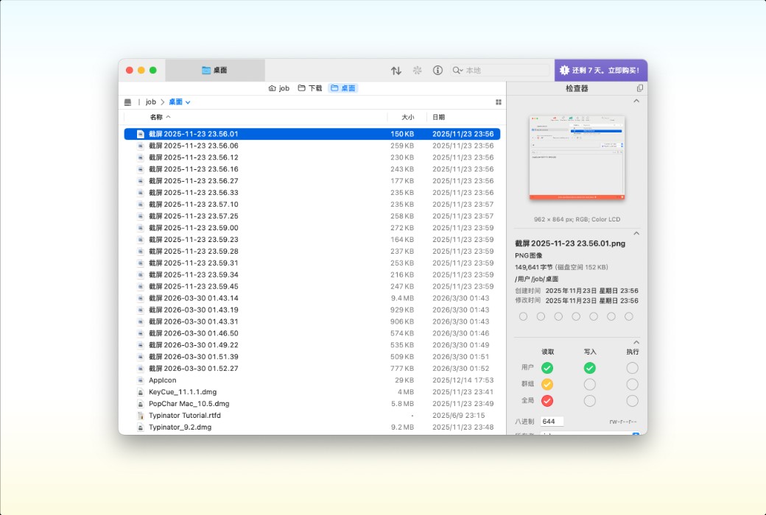Select the first tag color circle in inspector
The image size is (766, 515).
click(523, 316)
